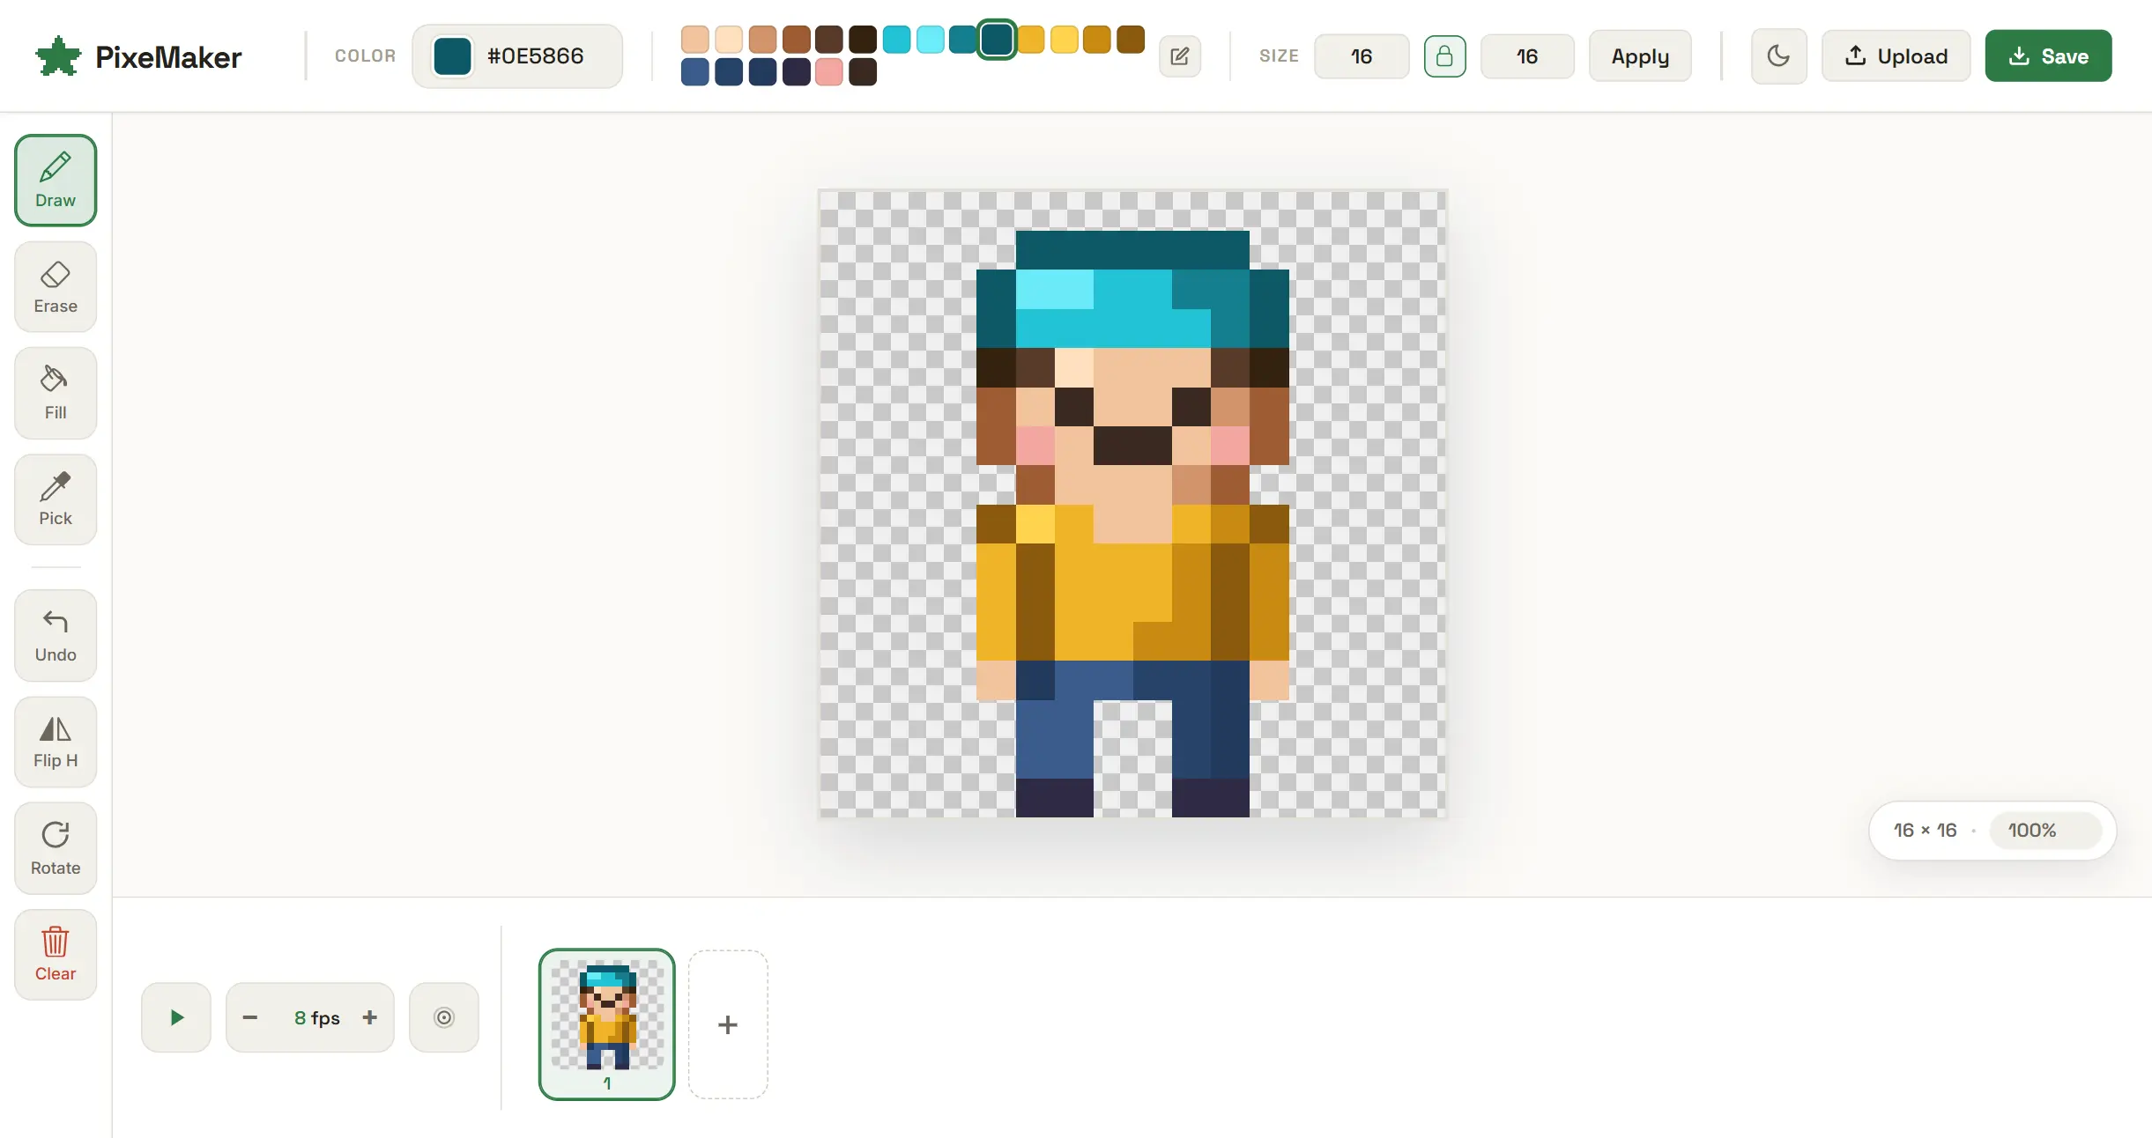Select the Pick eyedropper tool
Image resolution: width=2152 pixels, height=1138 pixels.
pos(56,499)
